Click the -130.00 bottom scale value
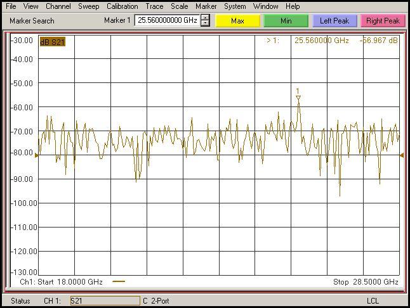410x308 pixels. click(24, 273)
